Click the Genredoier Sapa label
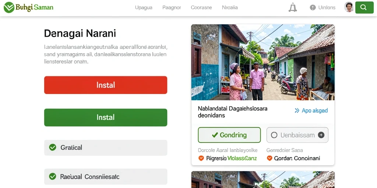Image resolution: width=377 pixels, height=188 pixels. point(285,150)
